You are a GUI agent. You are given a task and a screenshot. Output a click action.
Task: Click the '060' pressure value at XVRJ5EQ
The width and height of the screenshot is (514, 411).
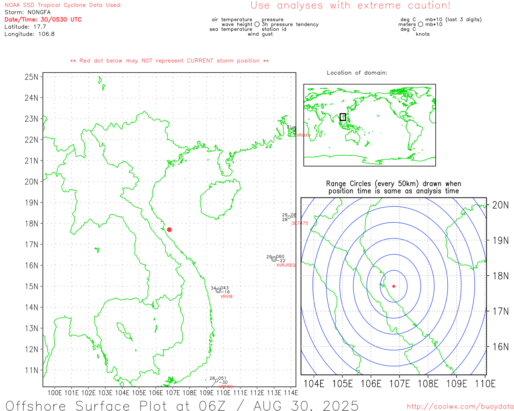(280, 256)
